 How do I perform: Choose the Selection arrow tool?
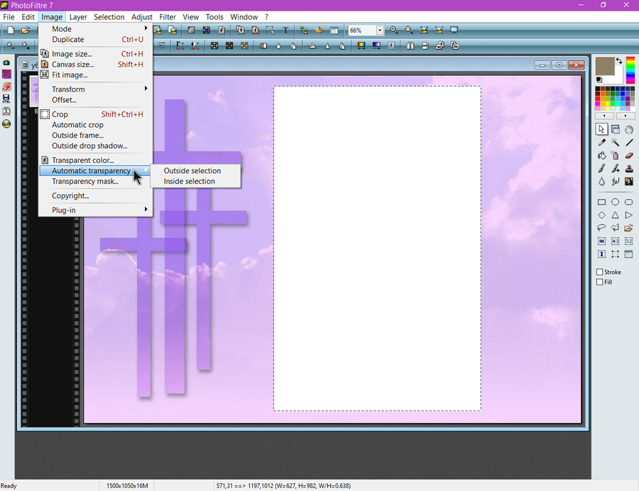[x=601, y=129]
